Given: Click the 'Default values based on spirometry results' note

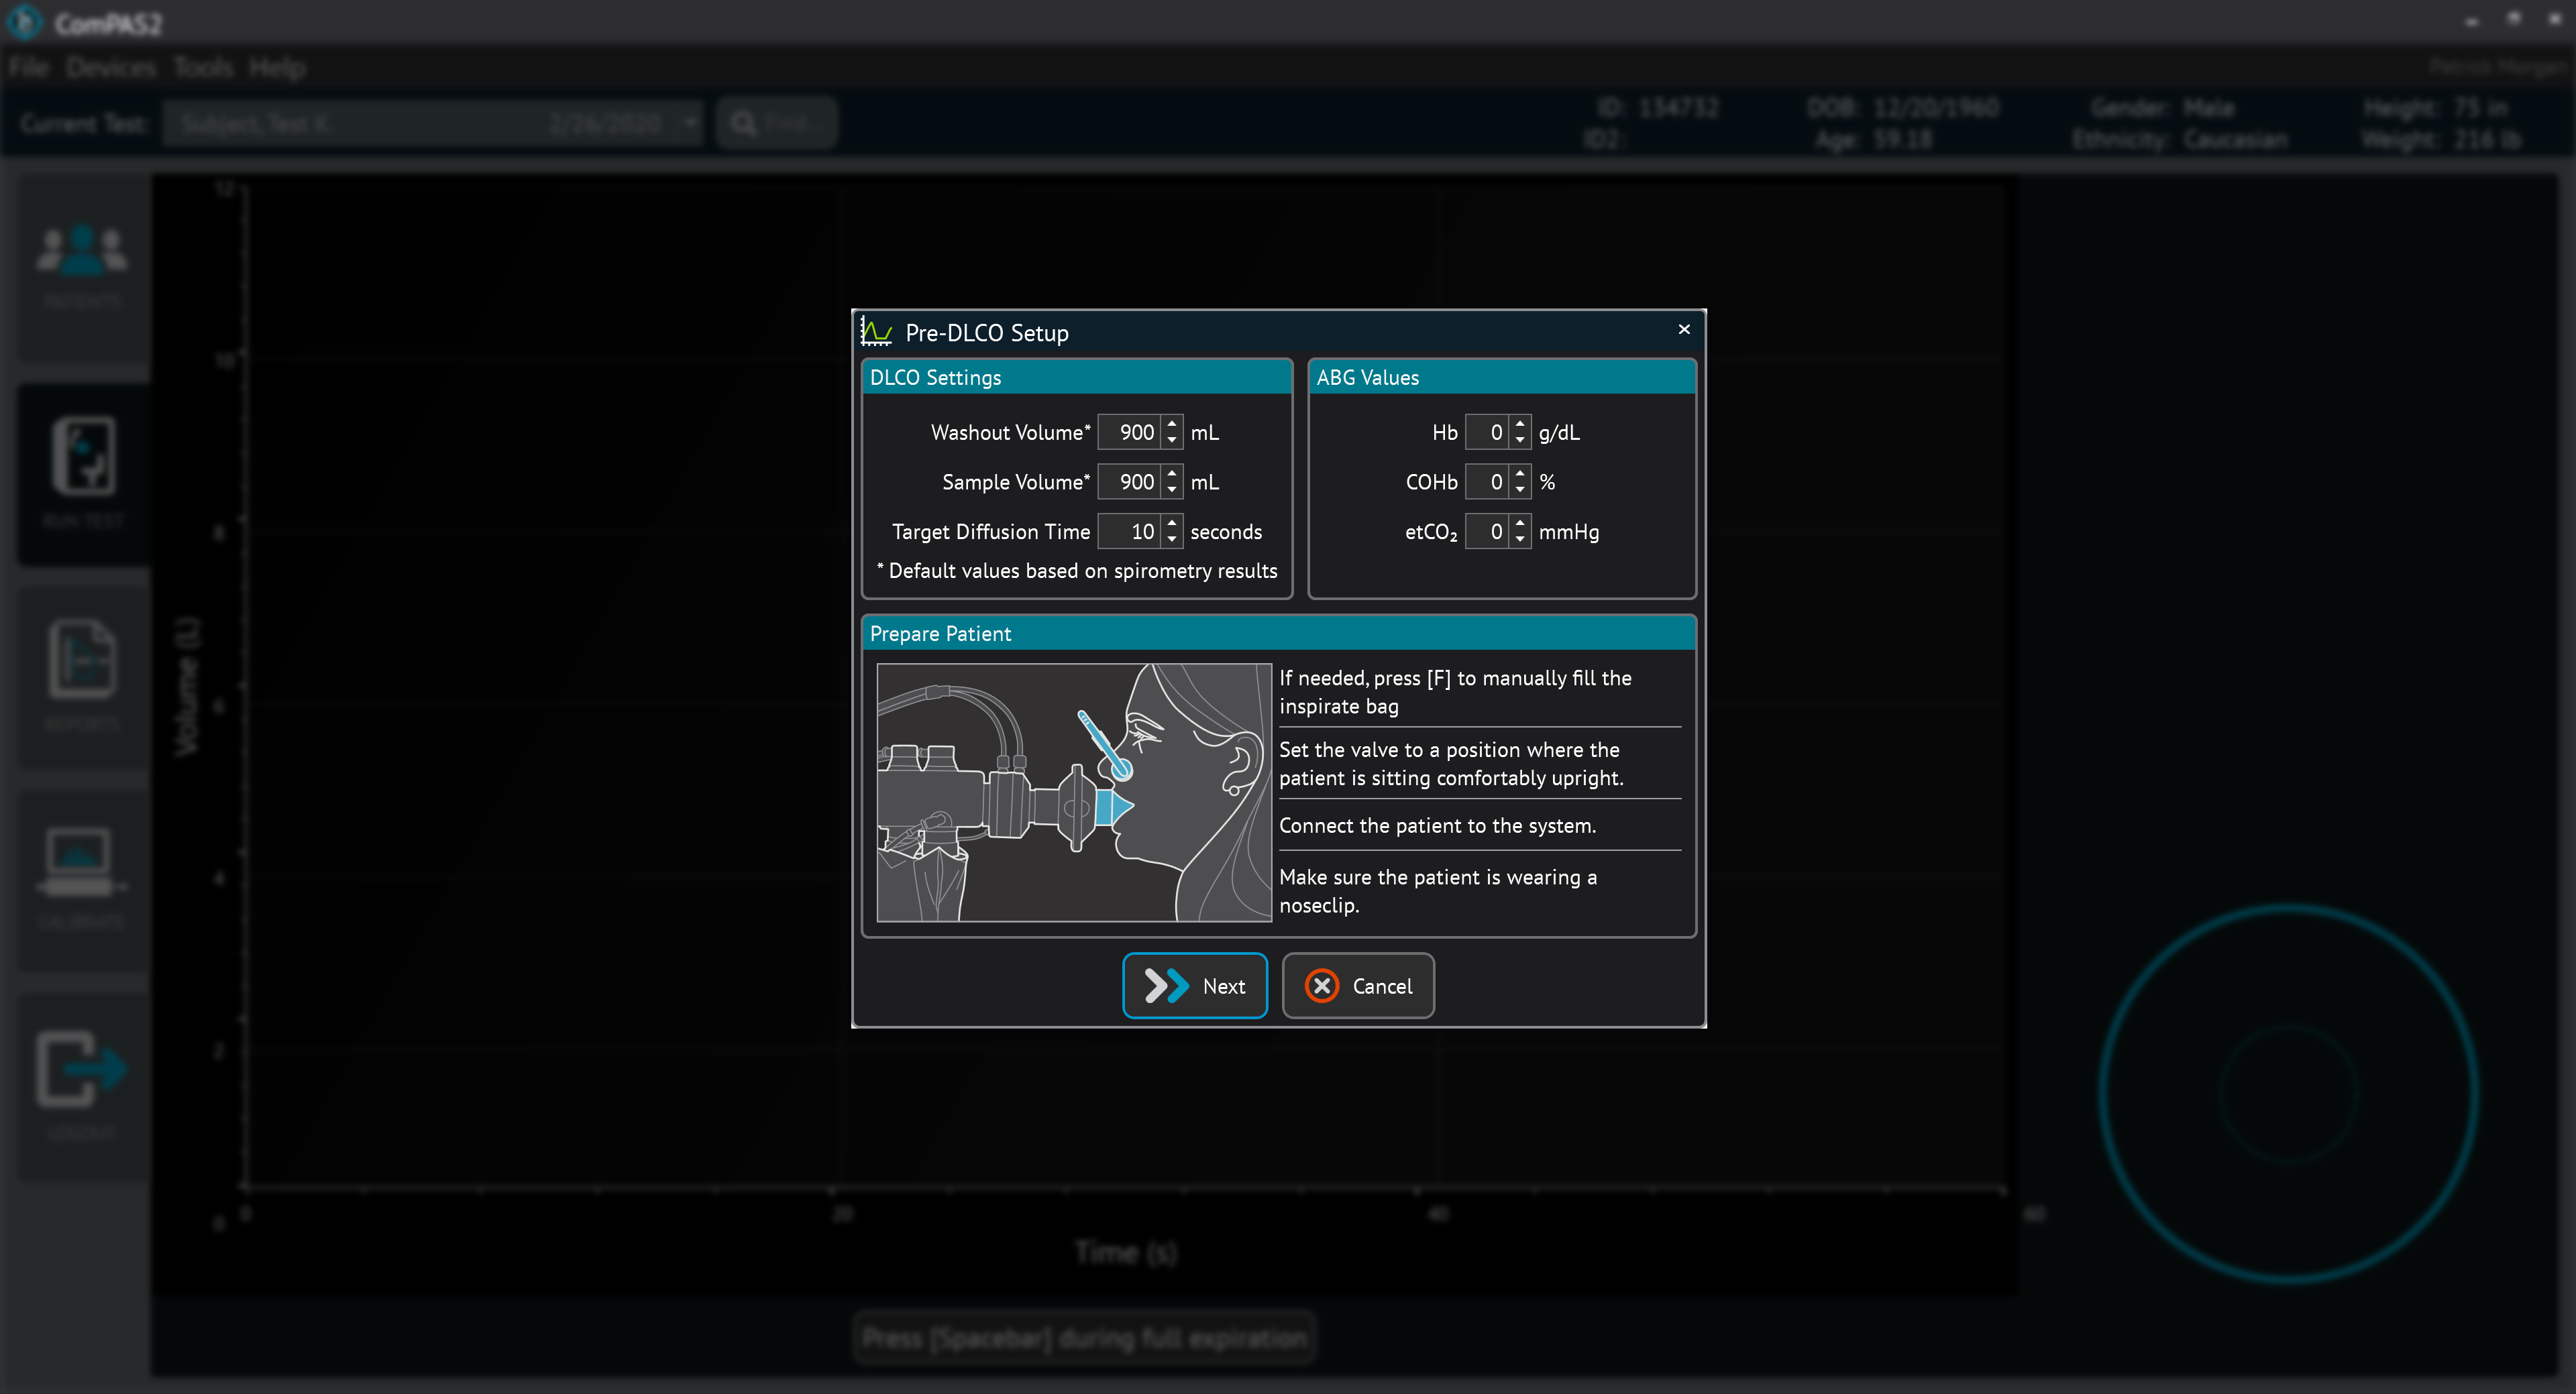Looking at the screenshot, I should [1077, 571].
